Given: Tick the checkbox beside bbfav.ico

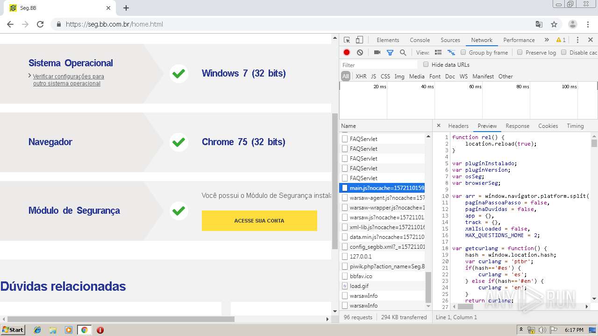Looking at the screenshot, I should click(x=345, y=276).
